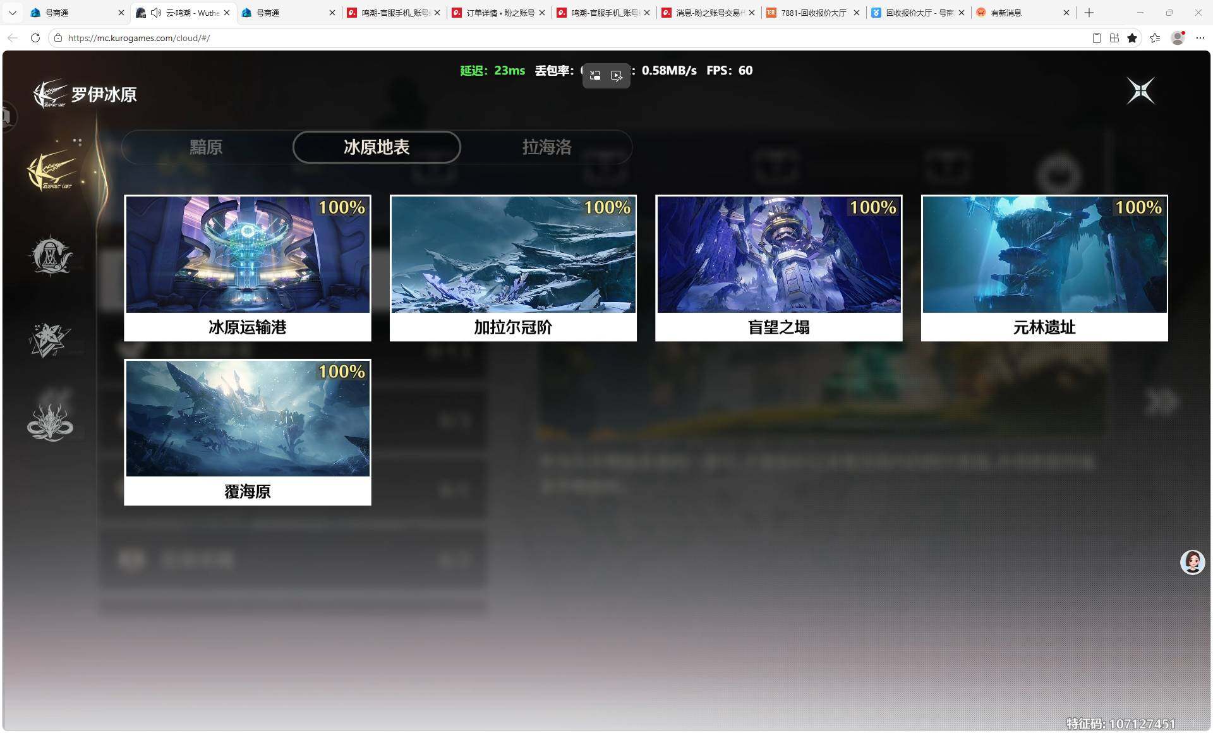Open the browser split screen icon
Image resolution: width=1213 pixels, height=733 pixels.
click(1114, 38)
